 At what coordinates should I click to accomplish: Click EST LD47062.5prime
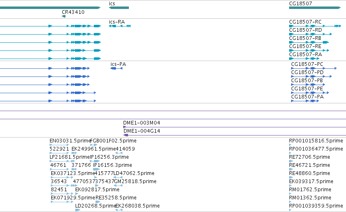(x=134, y=173)
